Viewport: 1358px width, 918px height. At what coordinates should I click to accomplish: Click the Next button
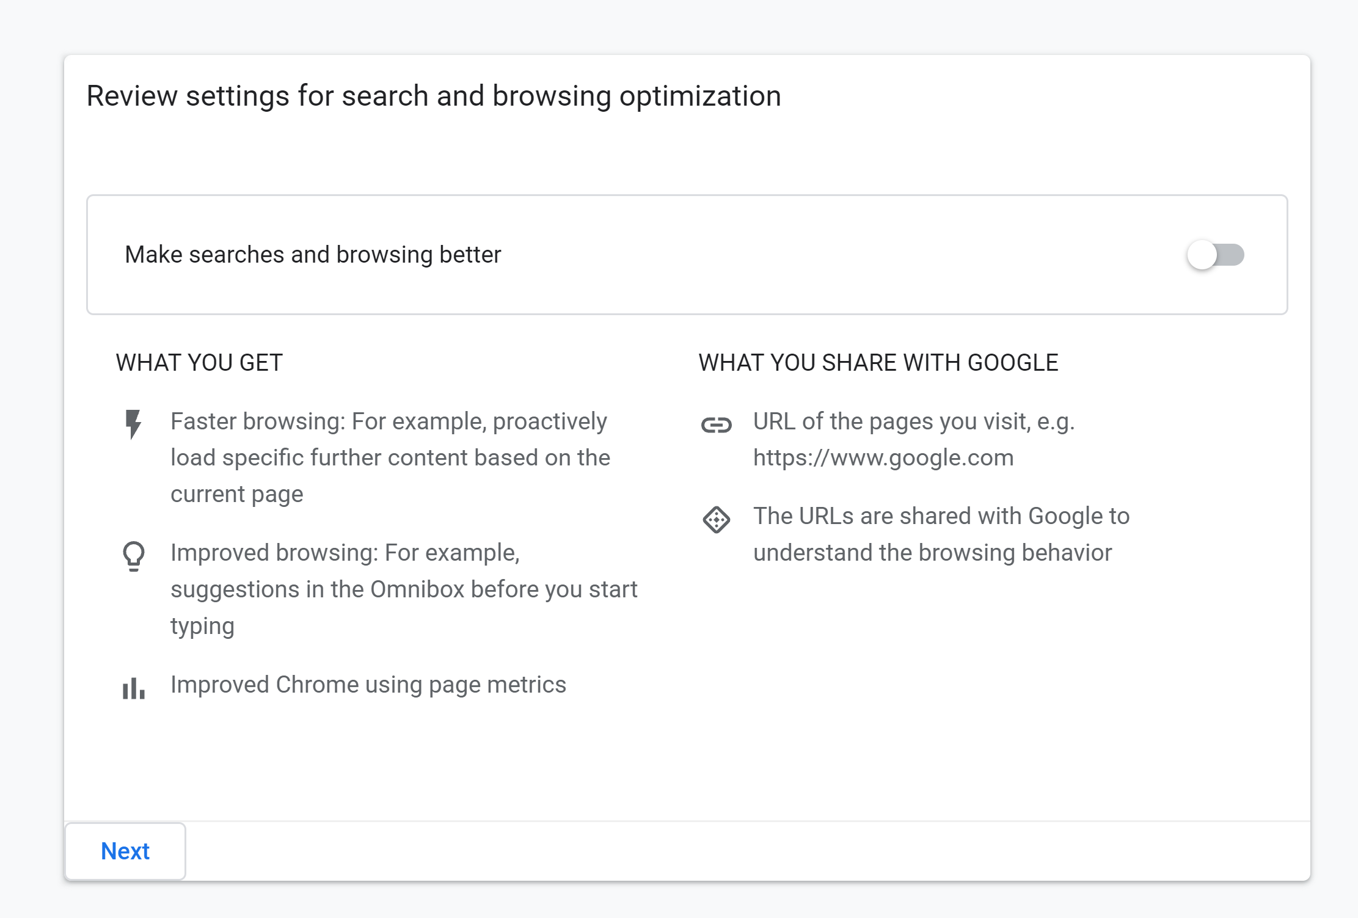(x=125, y=851)
